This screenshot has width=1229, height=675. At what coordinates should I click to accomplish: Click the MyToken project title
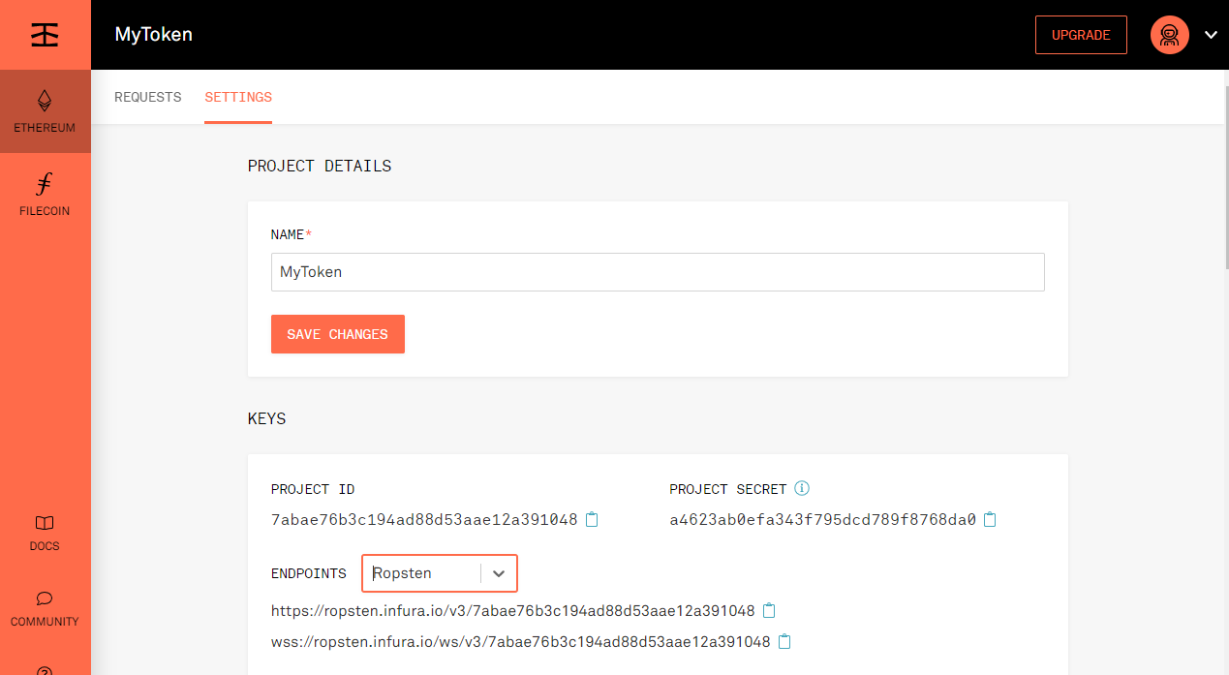154,34
